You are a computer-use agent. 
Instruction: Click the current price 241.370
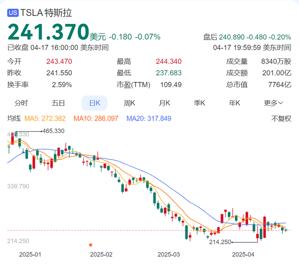point(48,32)
